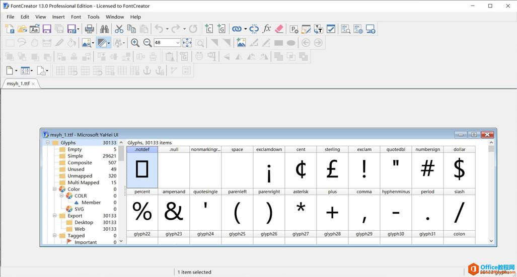Collapse the Export tree node
Image resolution: width=517 pixels, height=277 pixels.
click(55, 216)
